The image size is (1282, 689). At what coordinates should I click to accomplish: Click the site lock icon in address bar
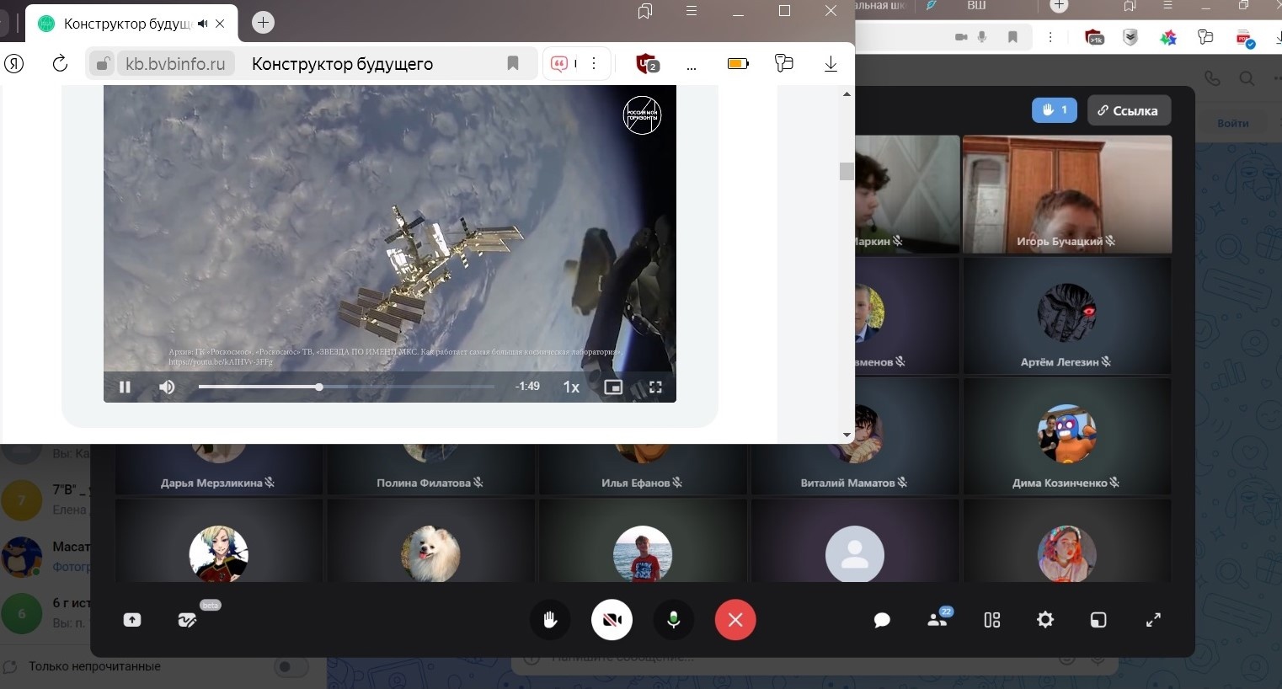[102, 63]
